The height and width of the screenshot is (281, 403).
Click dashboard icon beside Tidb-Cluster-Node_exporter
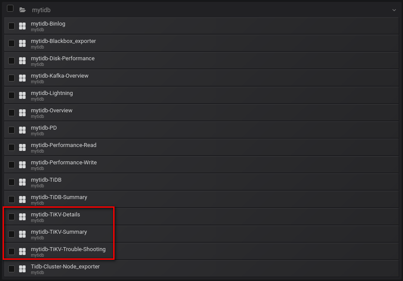[23, 269]
